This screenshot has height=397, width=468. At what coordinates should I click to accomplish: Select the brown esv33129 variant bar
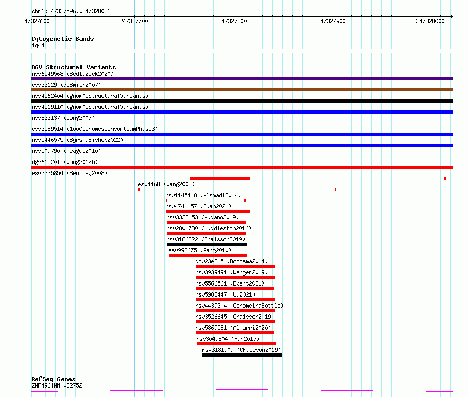point(242,90)
